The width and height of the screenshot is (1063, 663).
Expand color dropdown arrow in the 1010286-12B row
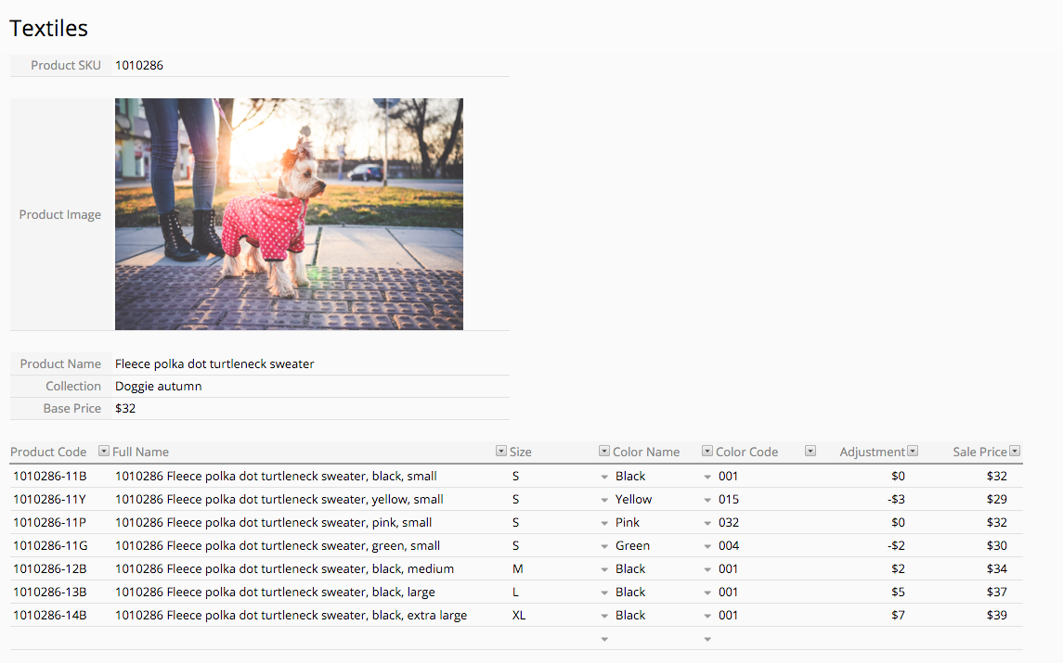click(707, 569)
